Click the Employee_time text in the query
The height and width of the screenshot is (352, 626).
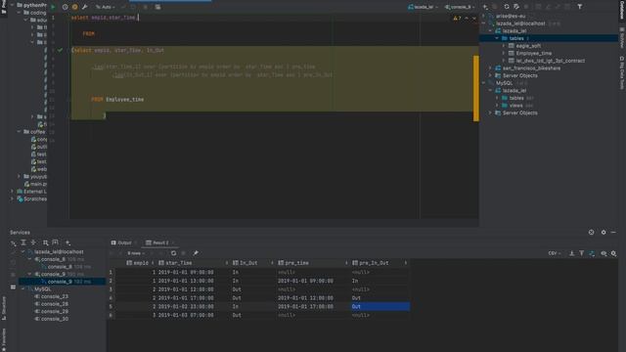125,100
